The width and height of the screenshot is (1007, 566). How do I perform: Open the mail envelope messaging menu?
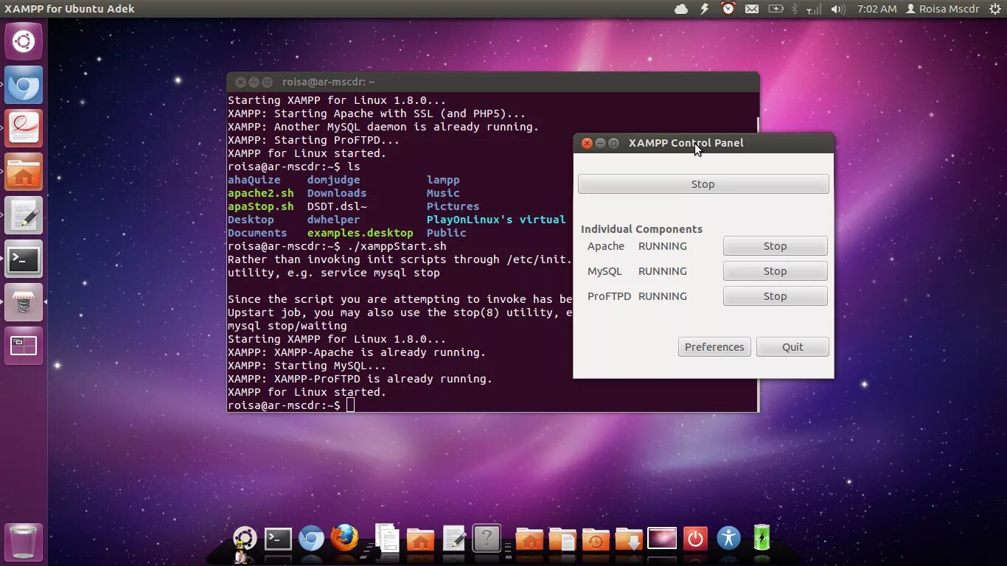coord(751,9)
